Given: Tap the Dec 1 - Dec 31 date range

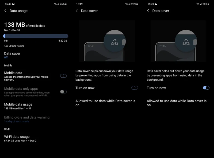Looking at the screenshot, I should coord(12,30).
